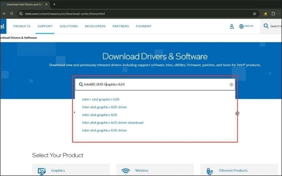Open a new browser tab
The height and width of the screenshot is (176, 282).
[54, 4]
